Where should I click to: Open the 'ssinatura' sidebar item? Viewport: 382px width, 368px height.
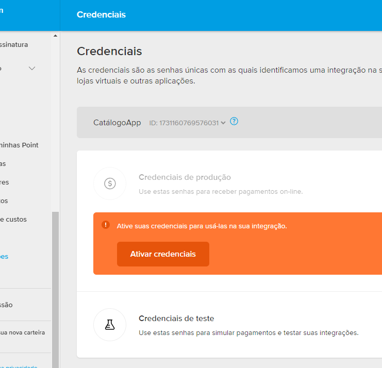coord(14,44)
